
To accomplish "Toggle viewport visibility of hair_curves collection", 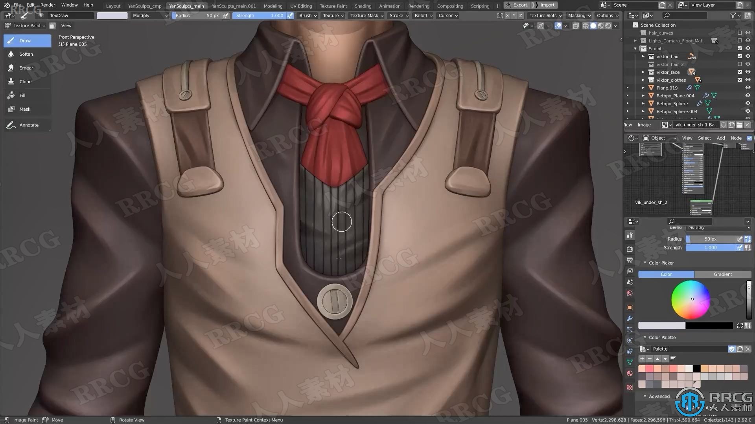I will 748,33.
